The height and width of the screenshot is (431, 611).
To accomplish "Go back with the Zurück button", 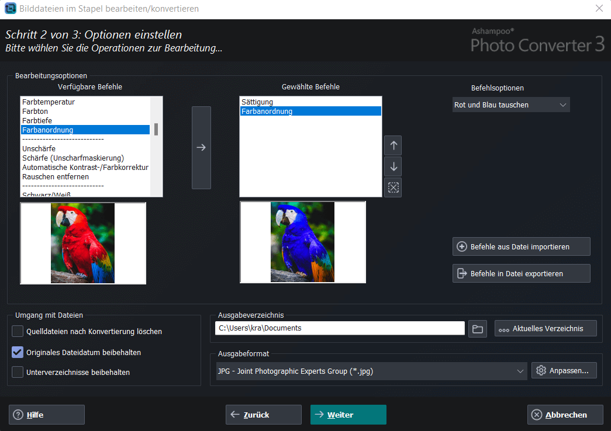I will pos(263,415).
